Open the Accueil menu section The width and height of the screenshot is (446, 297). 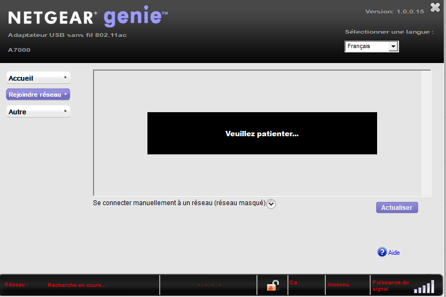(x=38, y=78)
